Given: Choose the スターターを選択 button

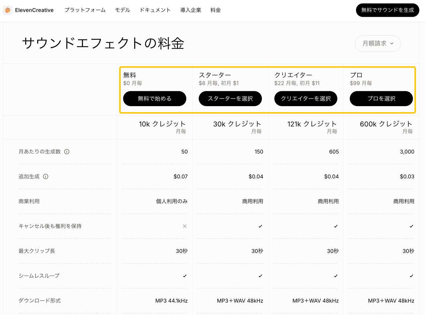Looking at the screenshot, I should 230,98.
